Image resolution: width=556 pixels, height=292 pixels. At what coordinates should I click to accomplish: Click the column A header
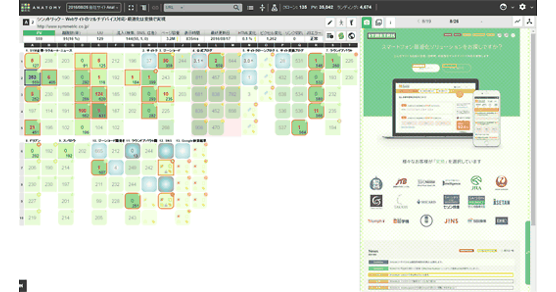pos(32,44)
